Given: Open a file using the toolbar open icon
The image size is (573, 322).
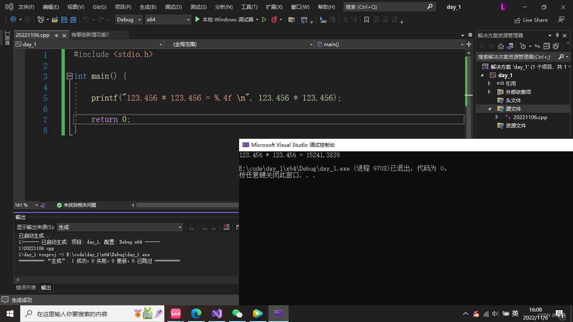Looking at the screenshot, I should coord(55,20).
